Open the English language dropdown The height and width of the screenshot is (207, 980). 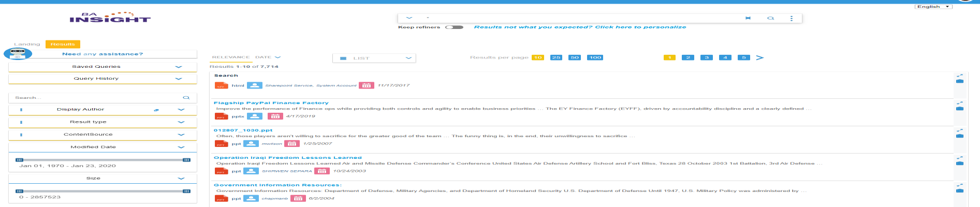coord(933,7)
